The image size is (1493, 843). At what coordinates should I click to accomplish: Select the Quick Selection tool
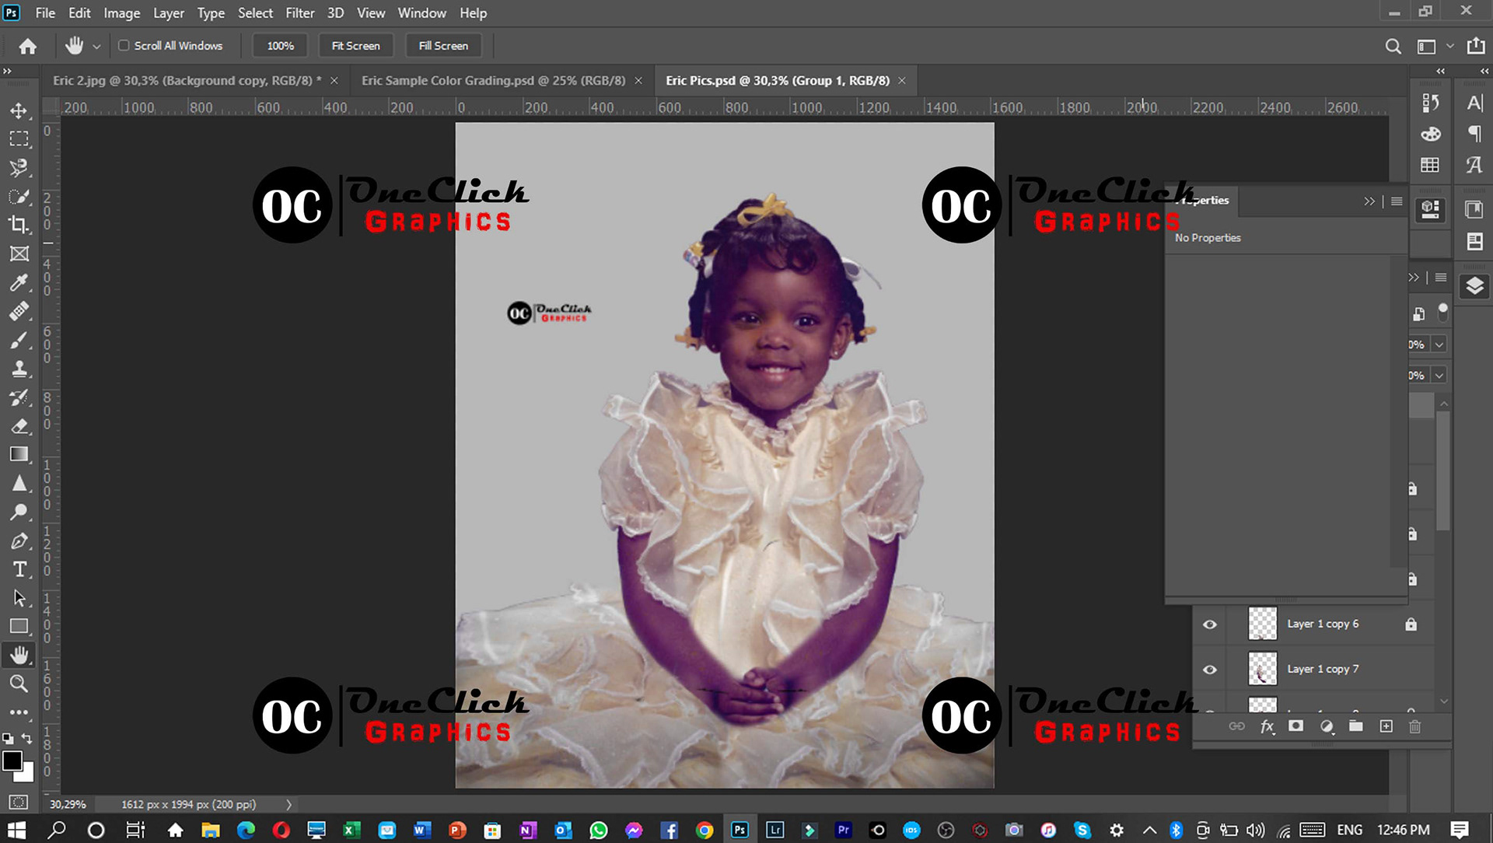19,196
